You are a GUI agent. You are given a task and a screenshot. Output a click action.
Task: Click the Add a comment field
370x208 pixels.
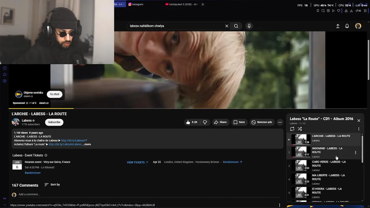pos(149,194)
